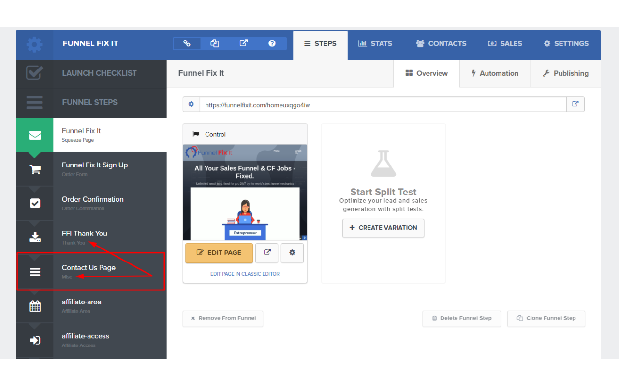This screenshot has height=386, width=619.
Task: Select the affiliate-access step label
Action: (86, 336)
